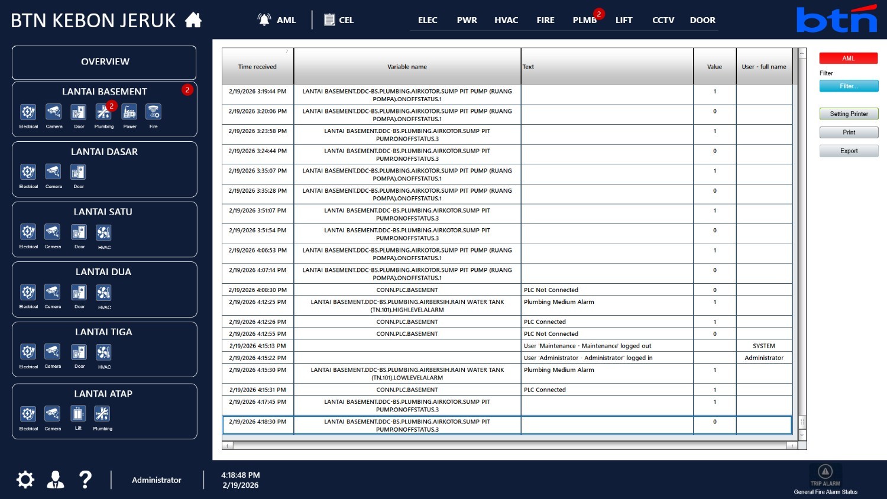Switch to PWR tab
Image resolution: width=887 pixels, height=499 pixels.
[467, 20]
